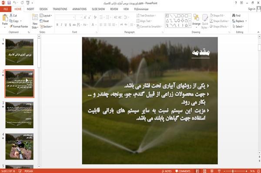Click Convert to SmartArt
The image size is (261, 173).
click(x=149, y=26)
